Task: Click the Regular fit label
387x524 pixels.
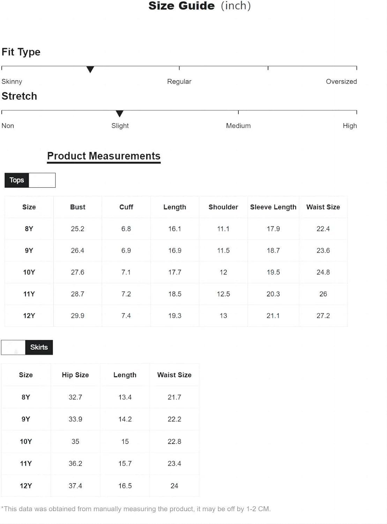Action: coord(179,81)
